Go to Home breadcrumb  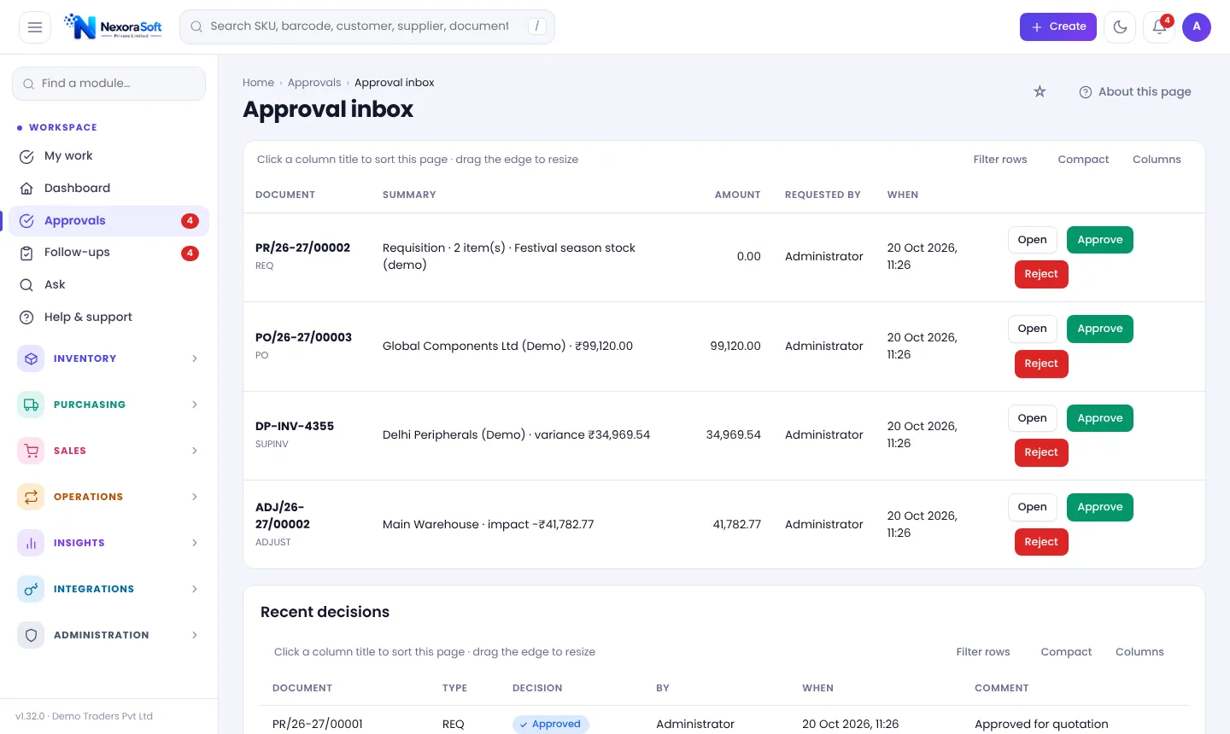point(258,83)
